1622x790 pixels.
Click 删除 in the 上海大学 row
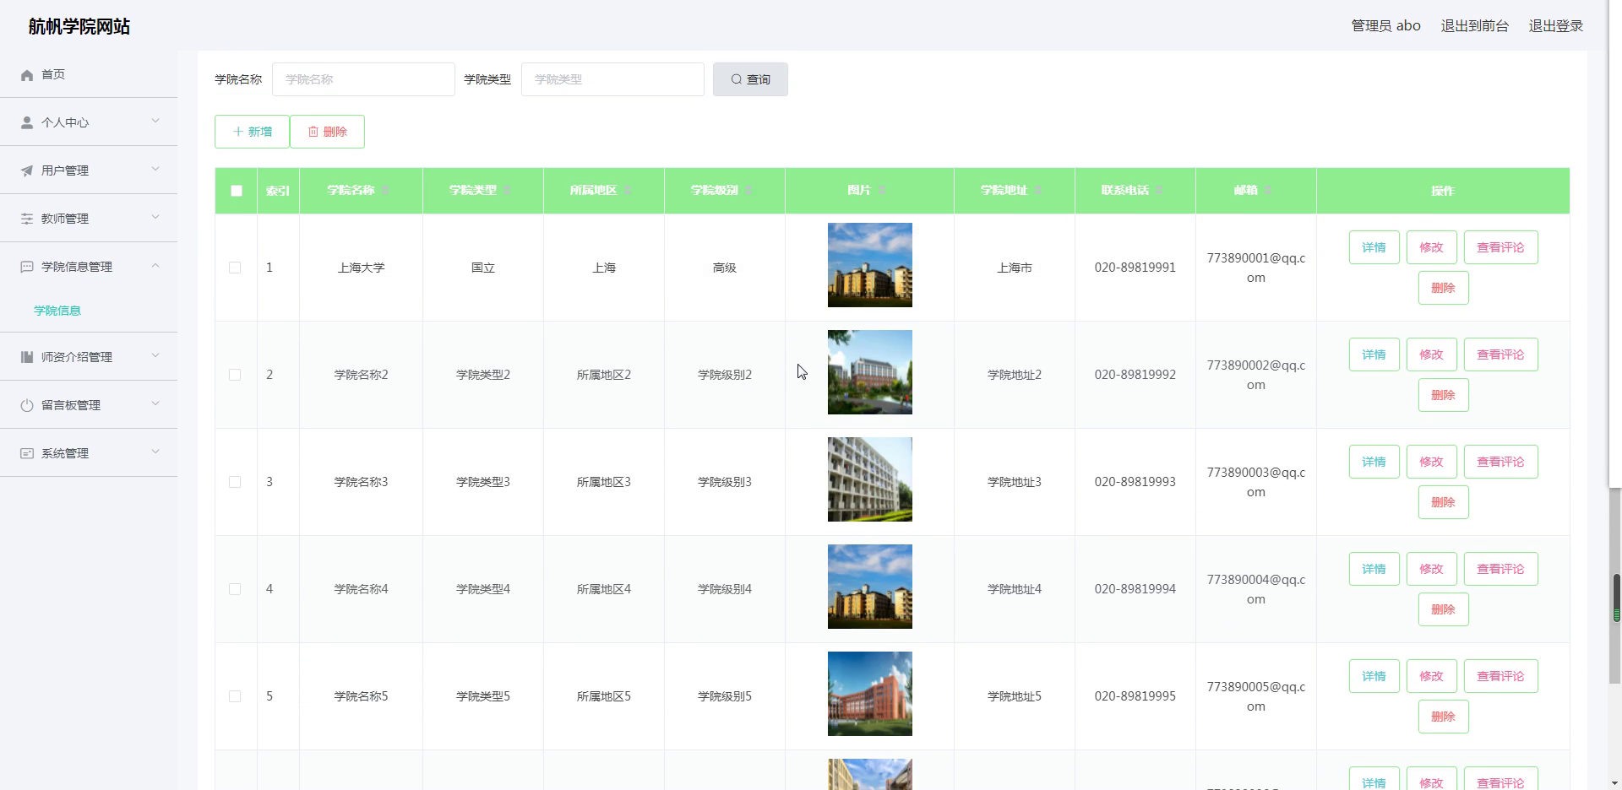click(1443, 288)
